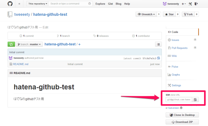Focus the Search or type a command field
Image resolution: width=208 pixels, height=126 pixels.
click(70, 4)
